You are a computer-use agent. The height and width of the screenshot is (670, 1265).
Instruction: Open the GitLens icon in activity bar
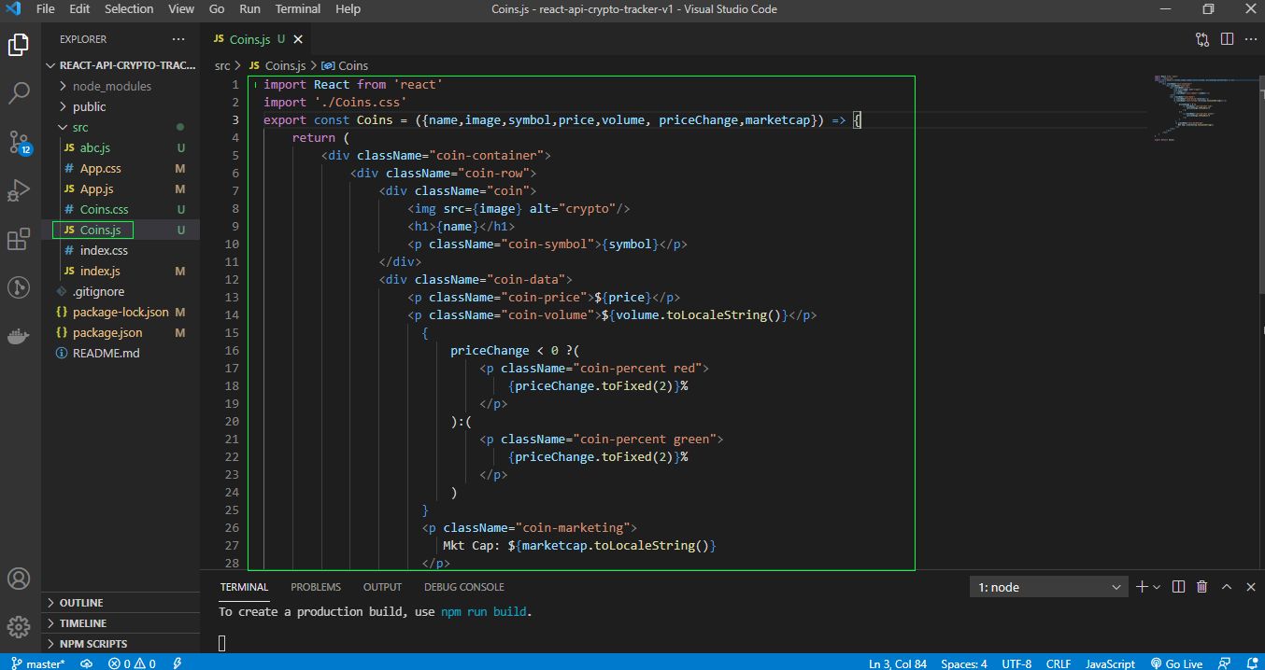[19, 287]
